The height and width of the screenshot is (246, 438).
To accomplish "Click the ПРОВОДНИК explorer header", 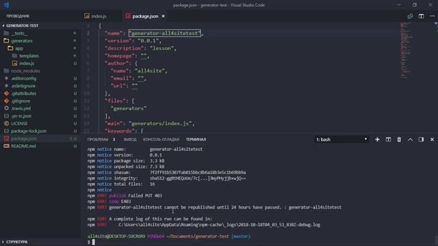I will click(18, 16).
